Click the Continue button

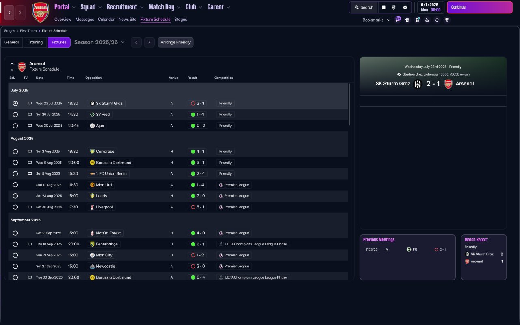click(x=480, y=7)
